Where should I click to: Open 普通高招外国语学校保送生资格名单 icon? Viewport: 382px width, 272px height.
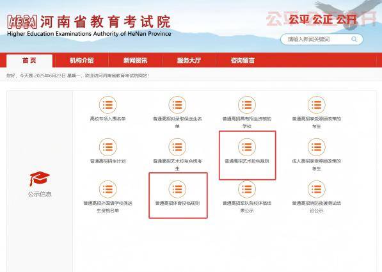click(107, 189)
